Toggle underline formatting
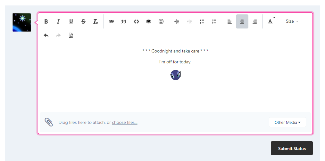Viewport: 325px width, 161px height. click(x=71, y=21)
